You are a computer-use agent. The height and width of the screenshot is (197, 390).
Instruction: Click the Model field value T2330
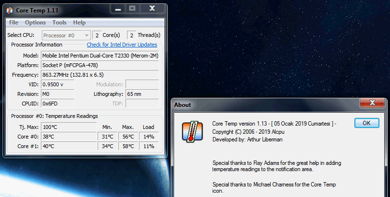pos(100,56)
